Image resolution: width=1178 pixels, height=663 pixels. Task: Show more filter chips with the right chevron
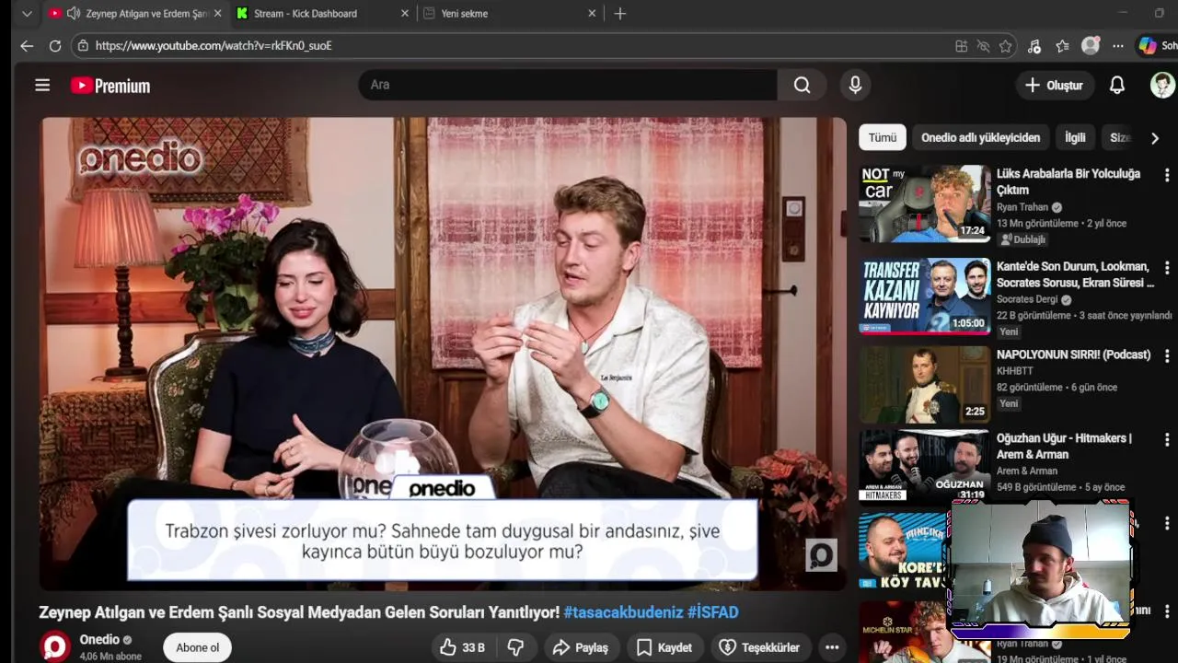[1155, 138]
